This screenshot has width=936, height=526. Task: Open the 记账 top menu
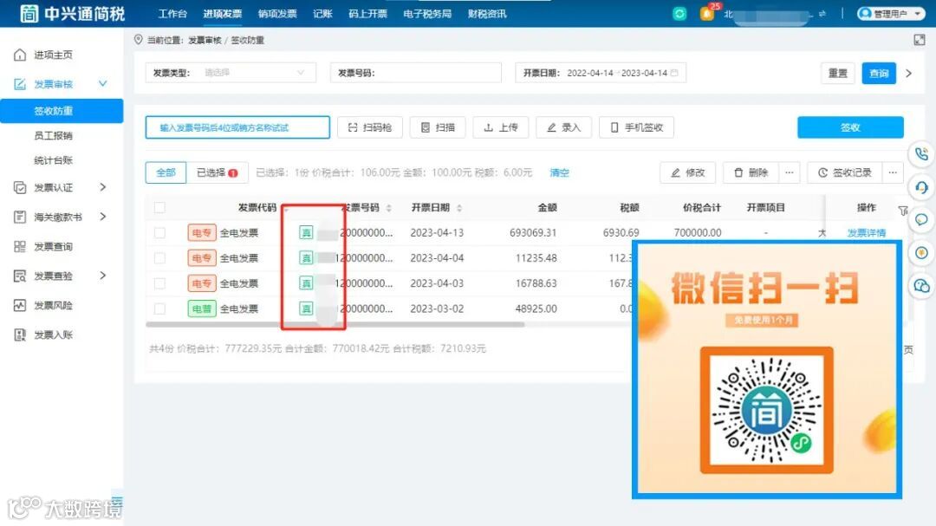[x=322, y=14]
